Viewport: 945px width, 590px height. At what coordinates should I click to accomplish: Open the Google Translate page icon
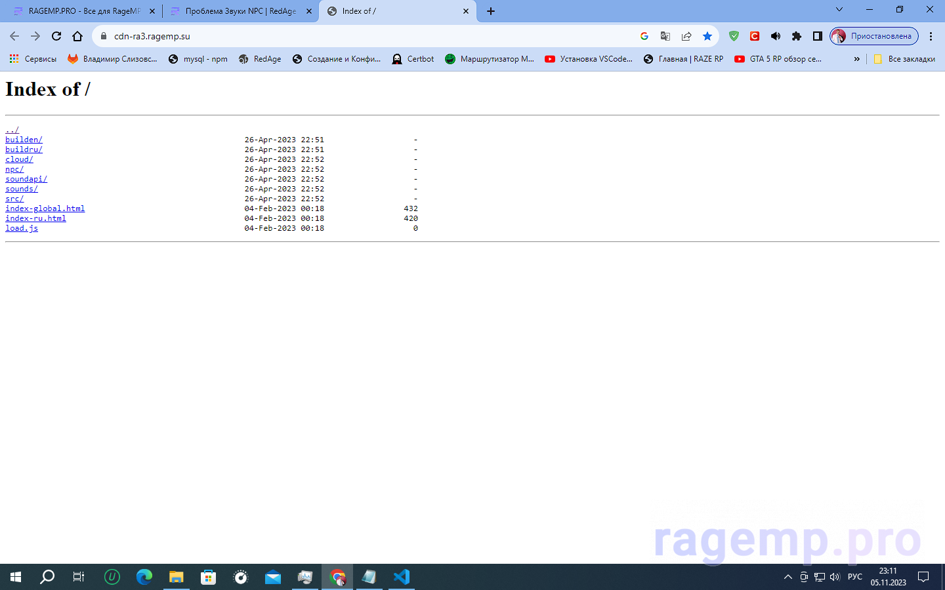pos(665,36)
